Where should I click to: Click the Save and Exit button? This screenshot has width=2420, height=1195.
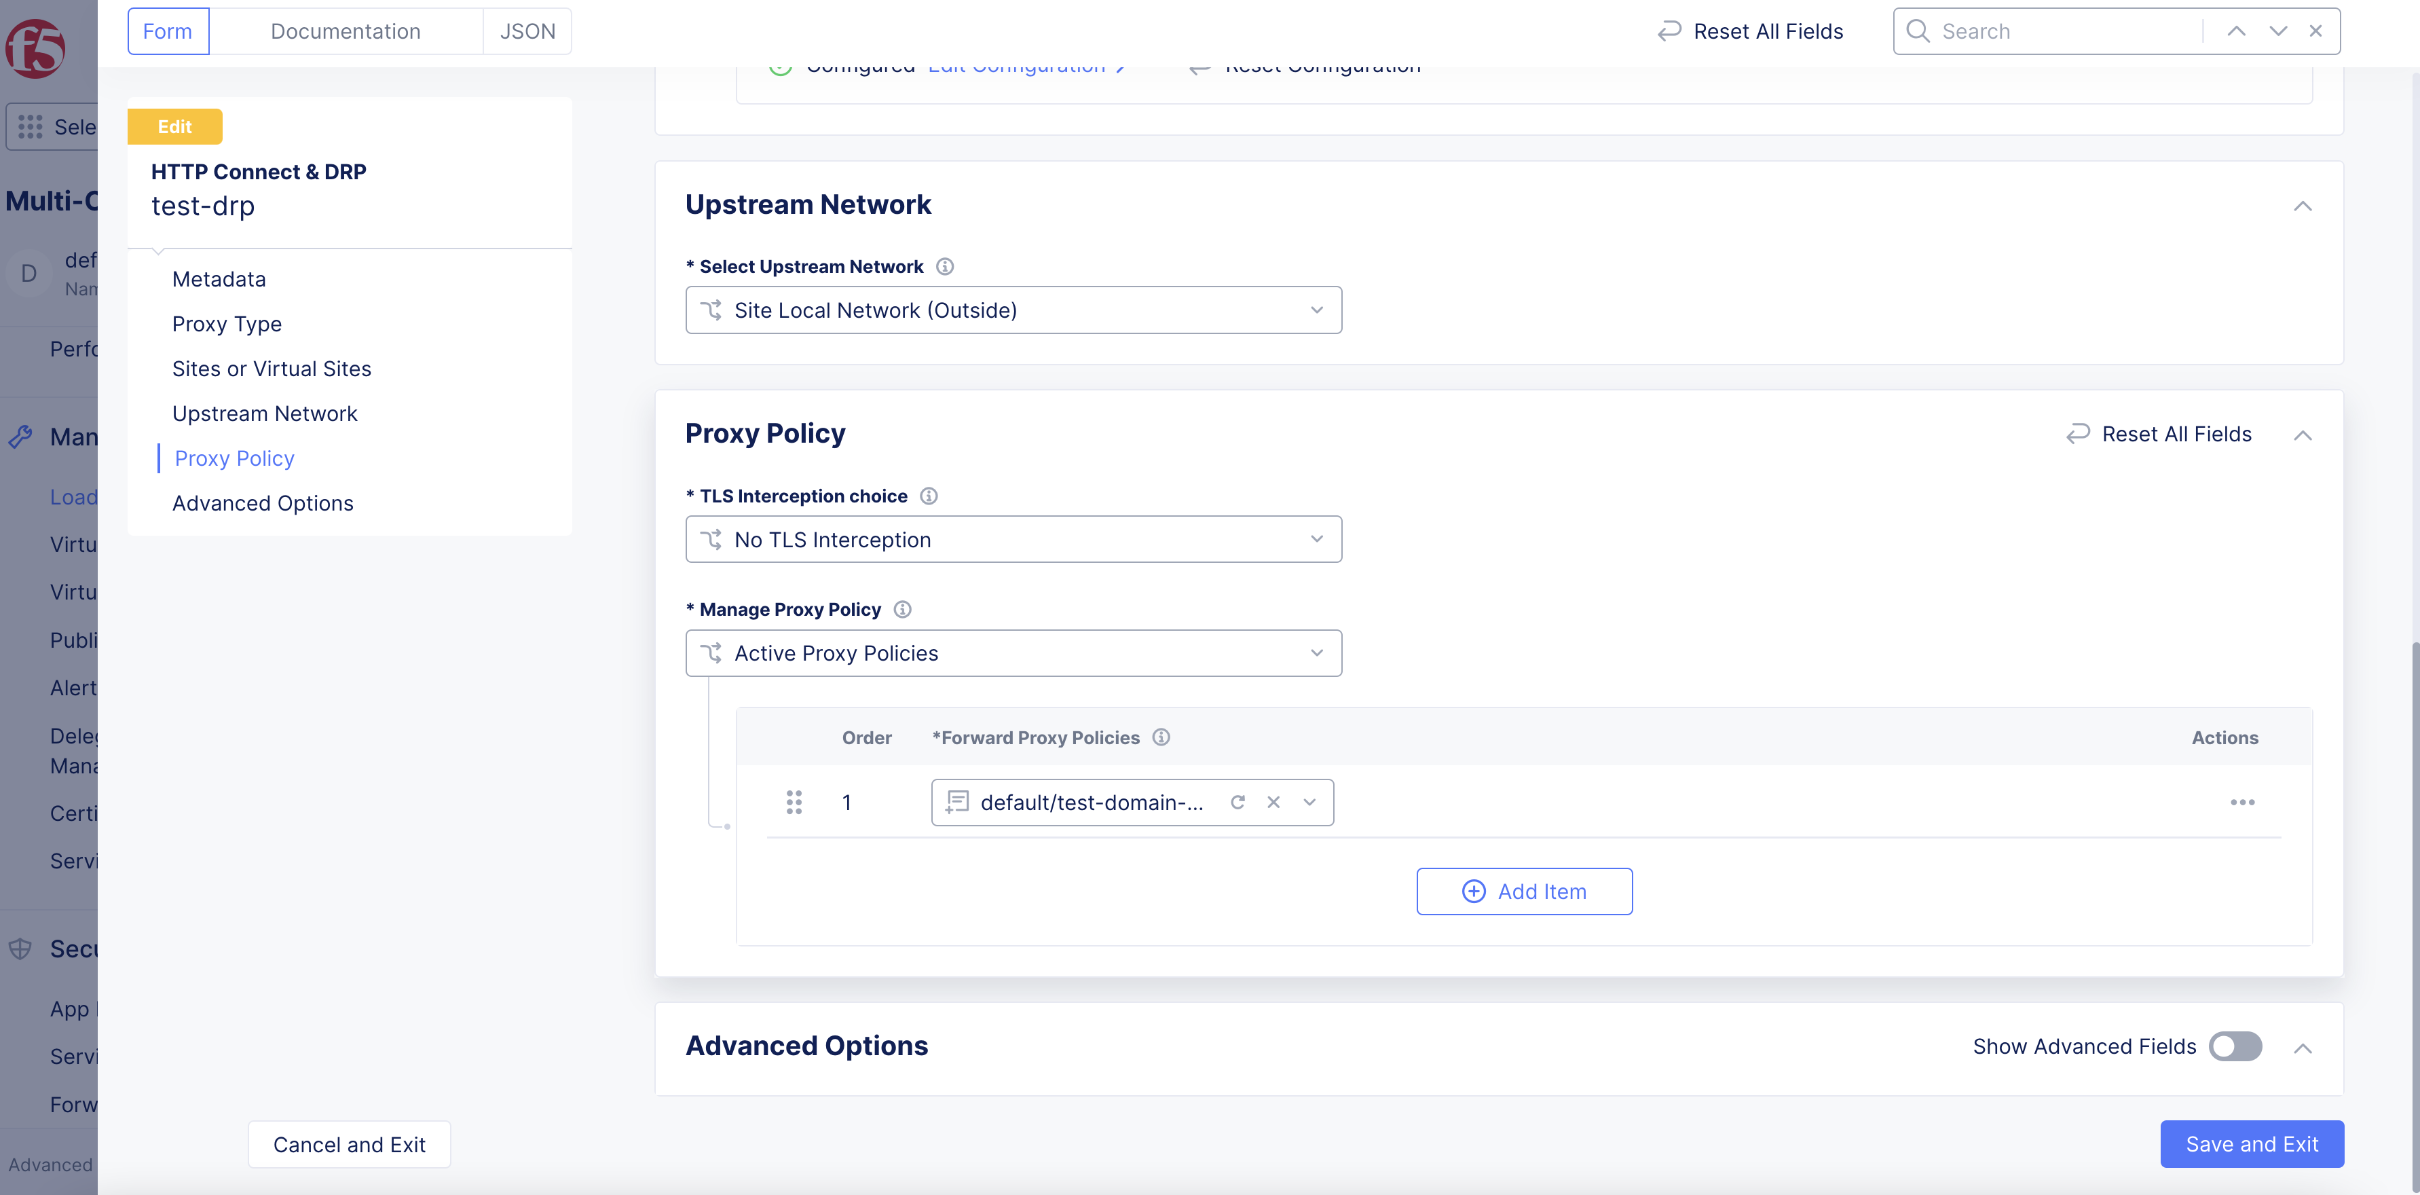[x=2252, y=1143]
